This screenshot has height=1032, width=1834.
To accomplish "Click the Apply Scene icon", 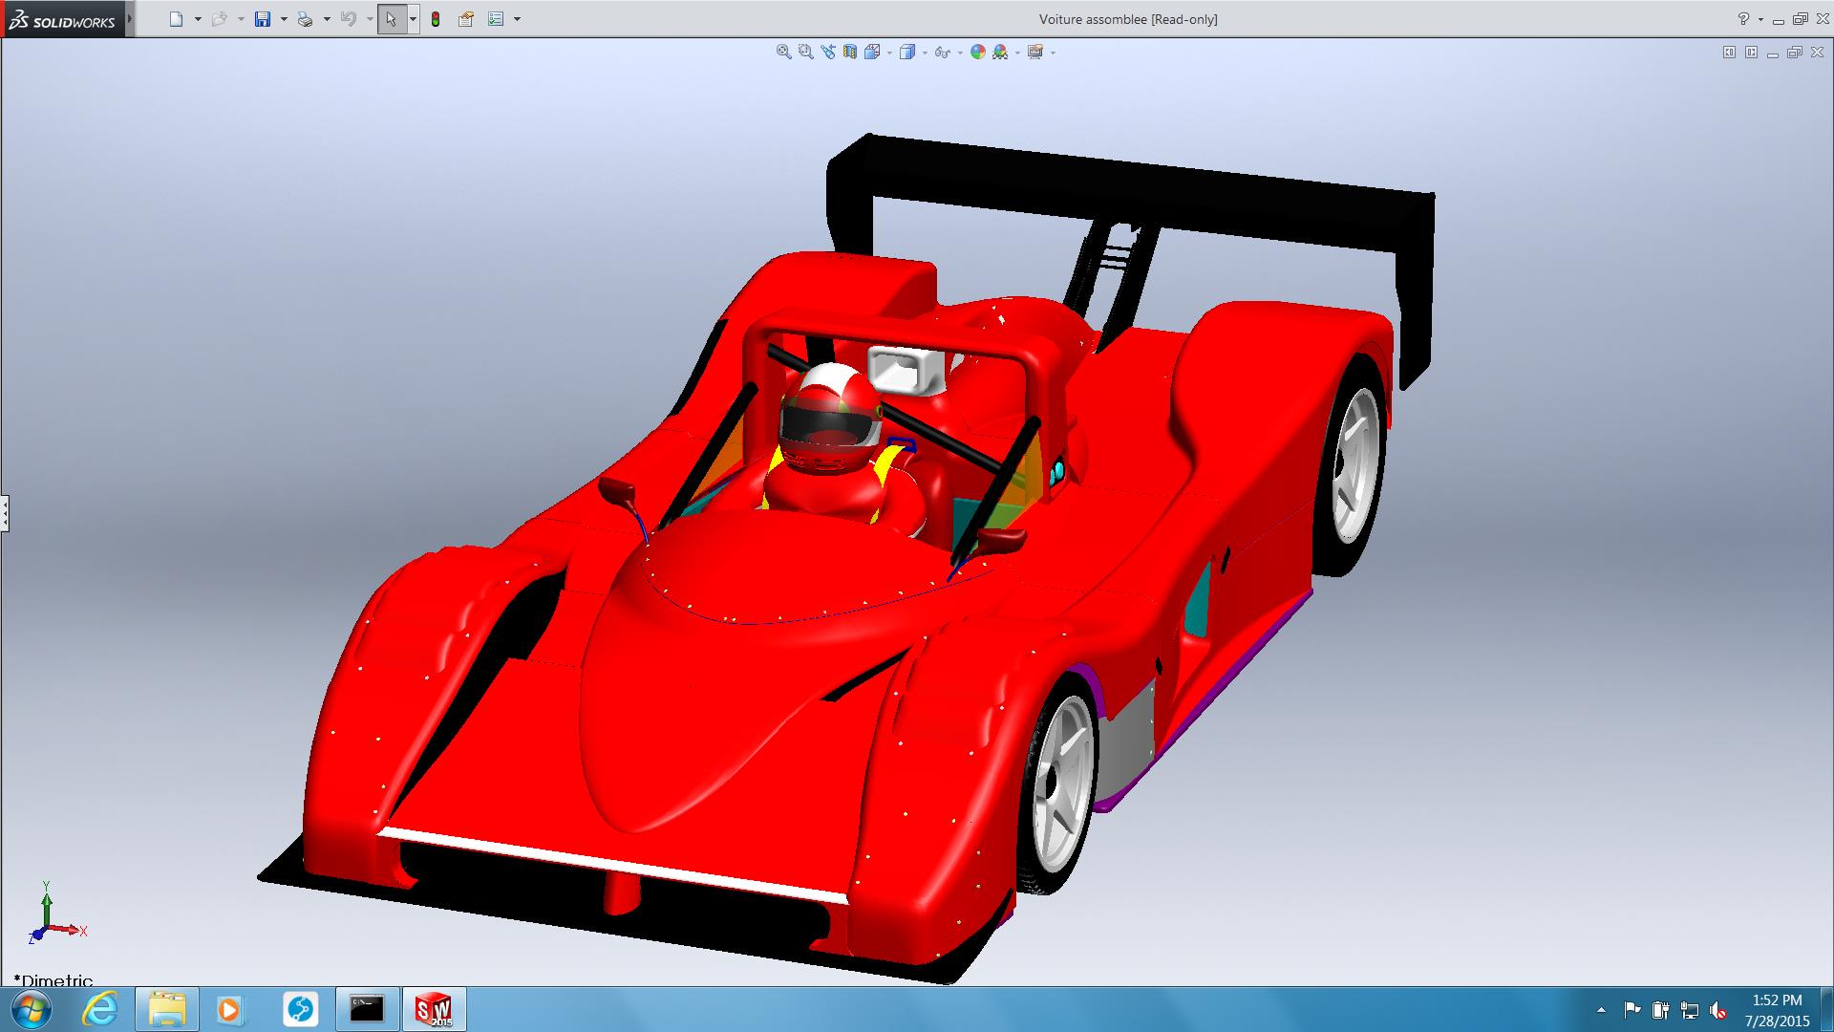I will 1000,53.
